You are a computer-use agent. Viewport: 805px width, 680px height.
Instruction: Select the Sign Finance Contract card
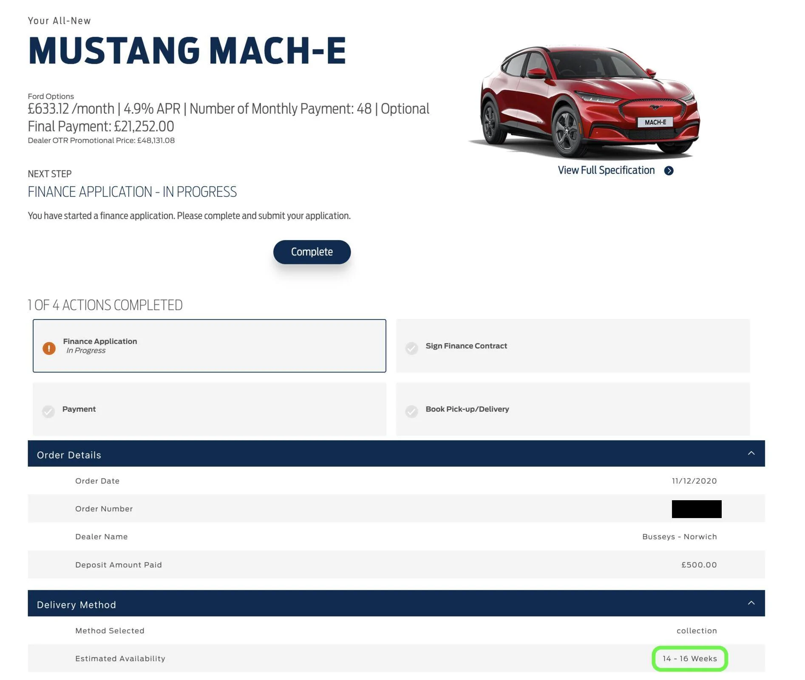pos(573,346)
